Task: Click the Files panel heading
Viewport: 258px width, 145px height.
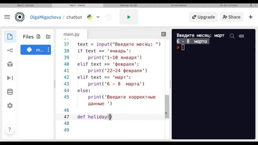Action: pos(28,37)
